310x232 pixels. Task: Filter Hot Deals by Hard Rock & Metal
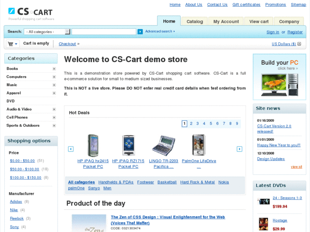click(x=197, y=182)
